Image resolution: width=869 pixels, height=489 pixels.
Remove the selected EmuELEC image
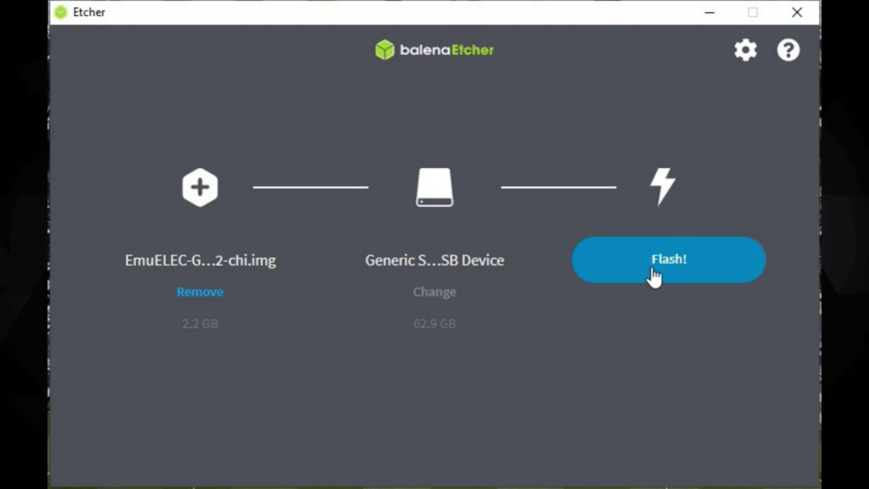[x=200, y=292]
